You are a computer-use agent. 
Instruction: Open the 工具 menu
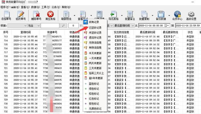click(x=46, y=7)
